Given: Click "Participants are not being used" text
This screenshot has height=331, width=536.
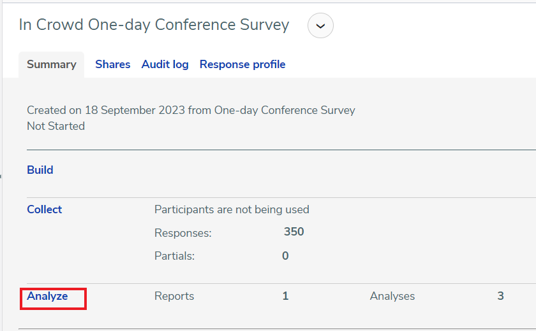Looking at the screenshot, I should pyautogui.click(x=232, y=209).
